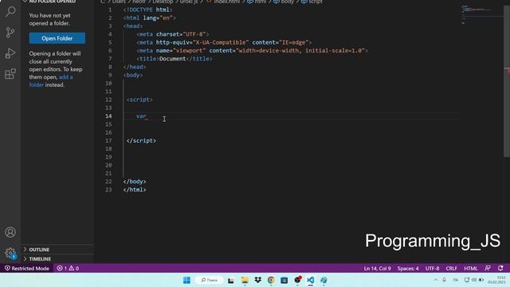
Task: Click the closing body tag on line 22
Action: (x=135, y=182)
